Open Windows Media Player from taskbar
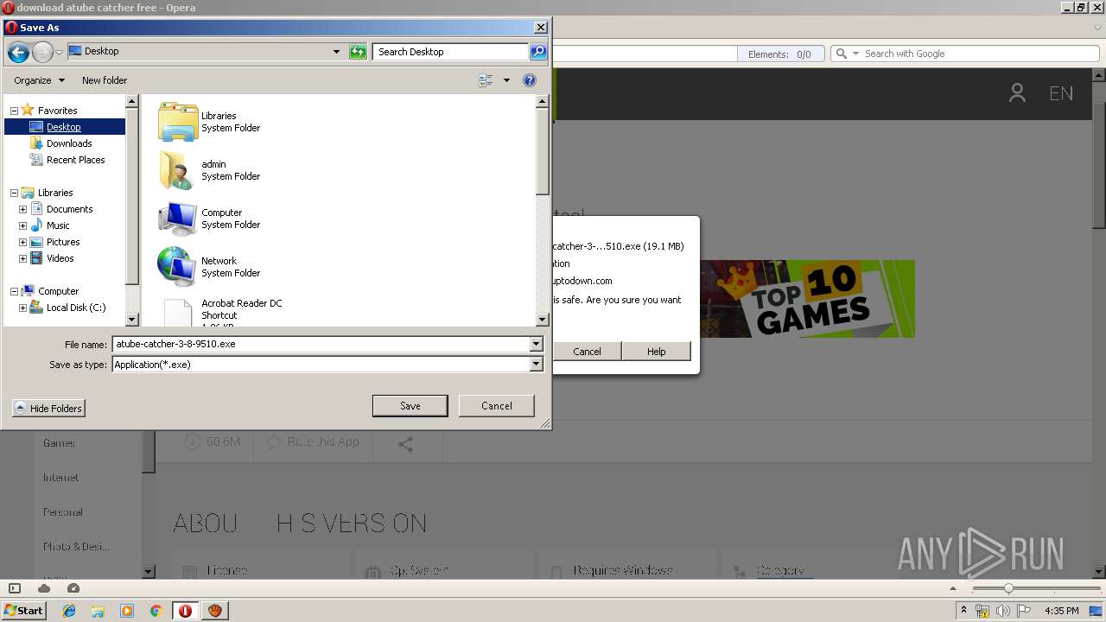The image size is (1106, 622). pos(127,611)
